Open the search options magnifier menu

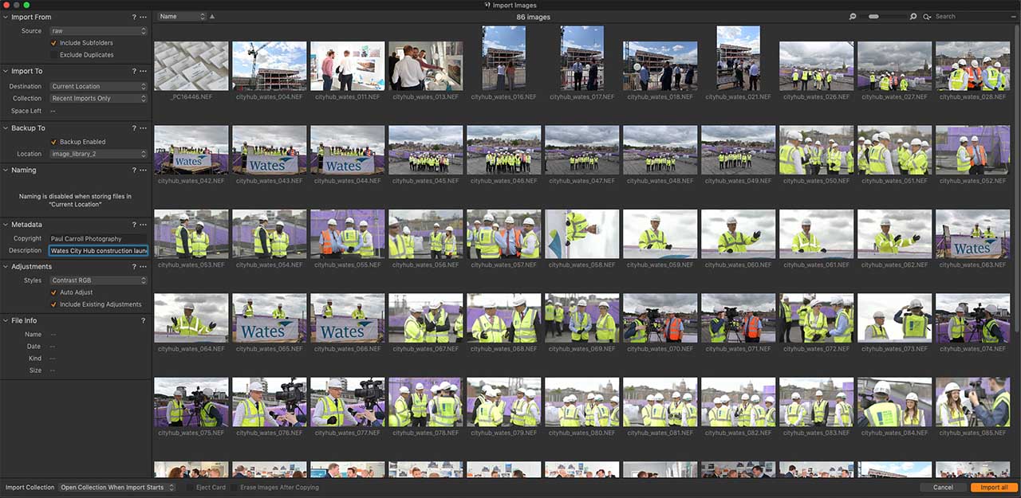click(927, 17)
